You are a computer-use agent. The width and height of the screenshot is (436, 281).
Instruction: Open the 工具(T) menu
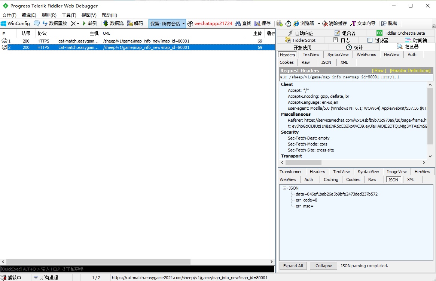click(x=69, y=15)
